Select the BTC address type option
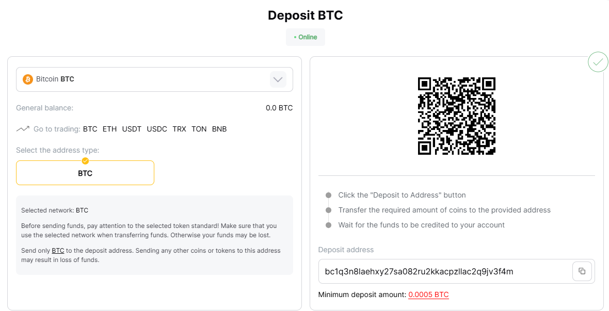Viewport: 609px width, 311px height. 85,173
